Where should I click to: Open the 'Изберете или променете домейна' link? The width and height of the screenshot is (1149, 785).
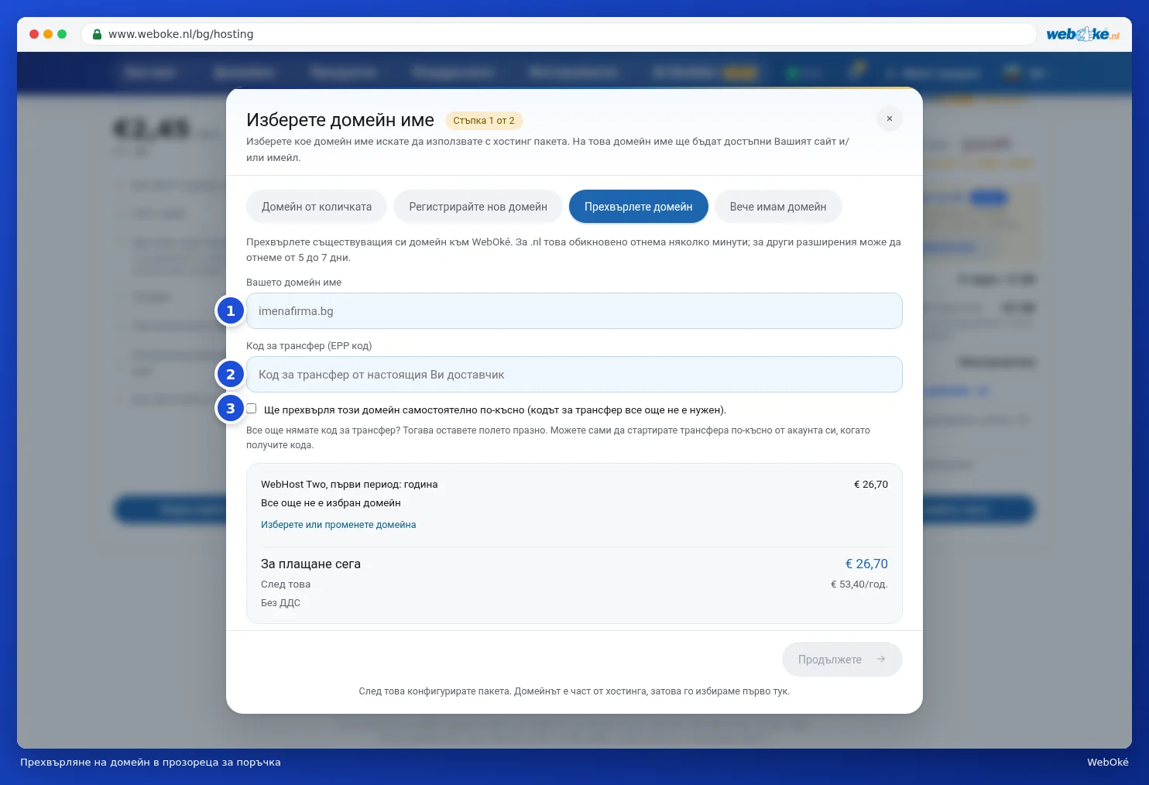point(338,525)
